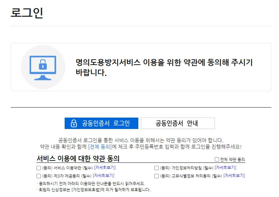Click the [개인정보보호법] protection notice line
The image size is (279, 197).
(x=94, y=190)
